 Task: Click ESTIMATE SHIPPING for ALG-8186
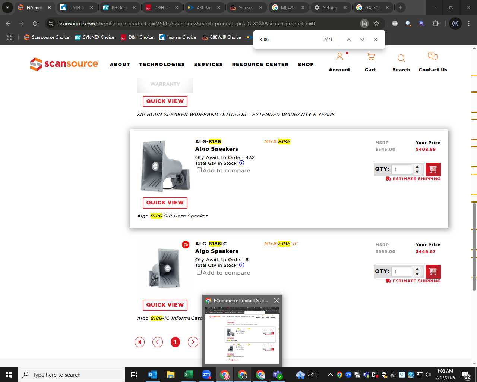pos(413,179)
